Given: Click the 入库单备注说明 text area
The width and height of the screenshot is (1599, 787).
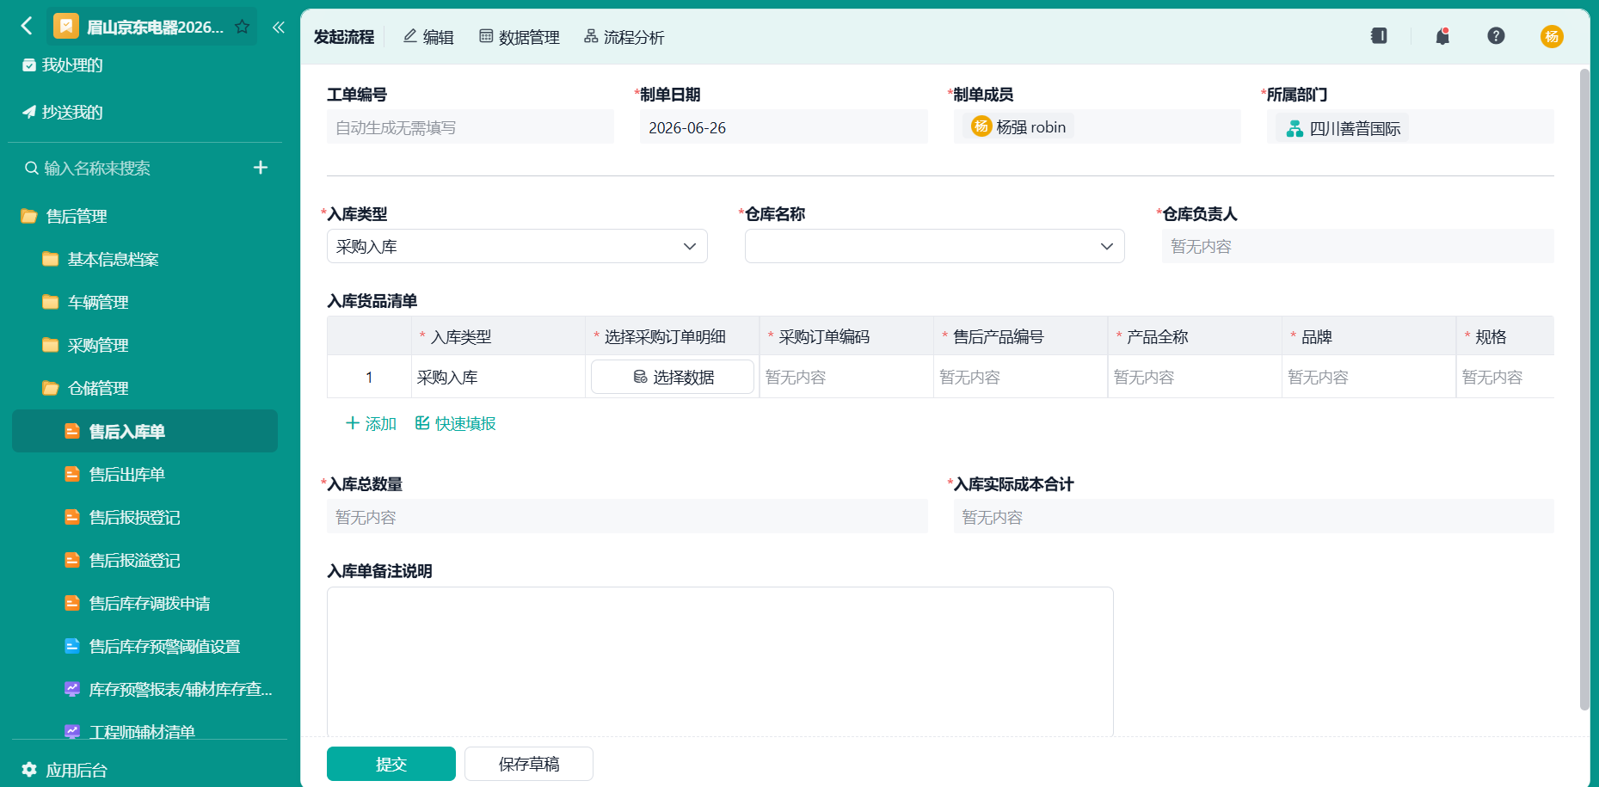Looking at the screenshot, I should pos(720,661).
